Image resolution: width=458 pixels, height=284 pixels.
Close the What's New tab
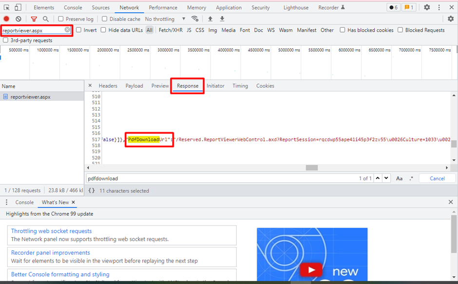[73, 202]
